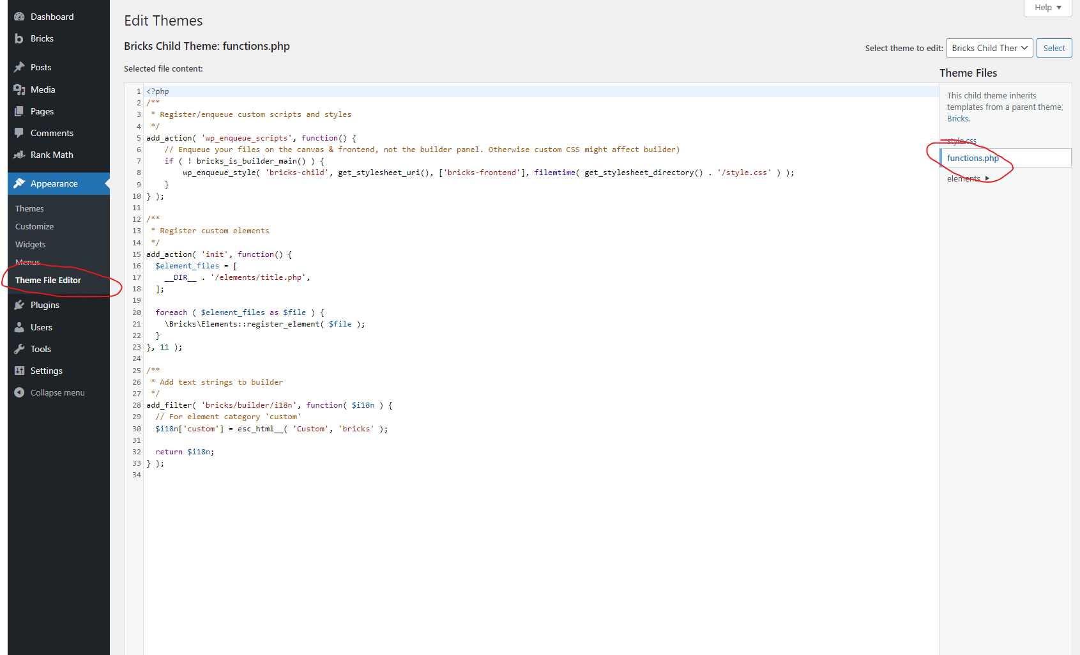Click the Posts pushpin icon
The width and height of the screenshot is (1080, 655).
[19, 67]
